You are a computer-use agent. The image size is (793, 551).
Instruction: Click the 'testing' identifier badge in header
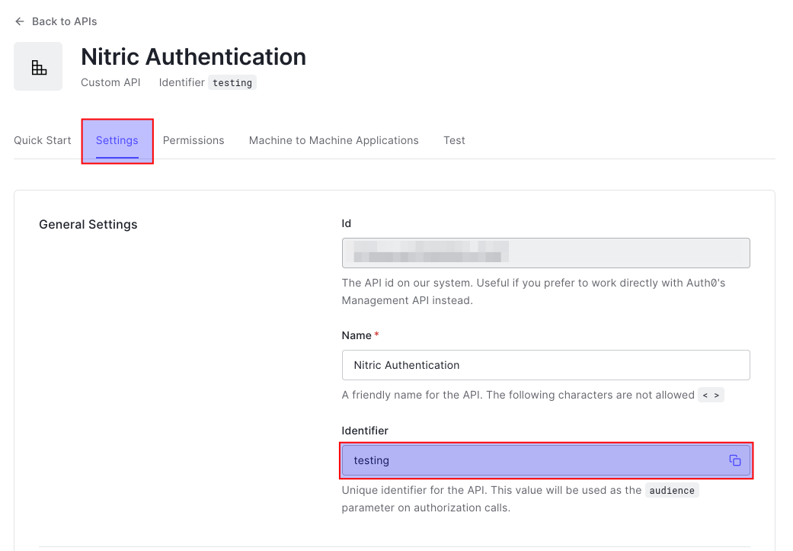coord(232,83)
